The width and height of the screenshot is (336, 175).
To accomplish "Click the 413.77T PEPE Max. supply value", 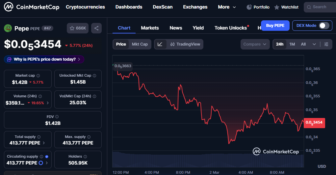I will (78, 143).
